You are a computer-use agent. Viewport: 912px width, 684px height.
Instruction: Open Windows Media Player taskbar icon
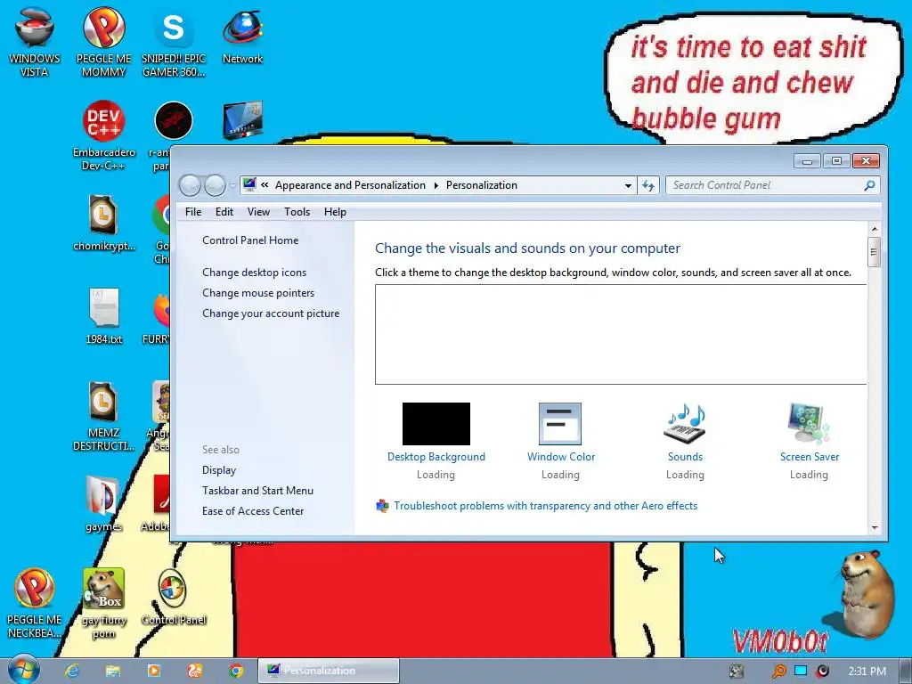tap(154, 671)
